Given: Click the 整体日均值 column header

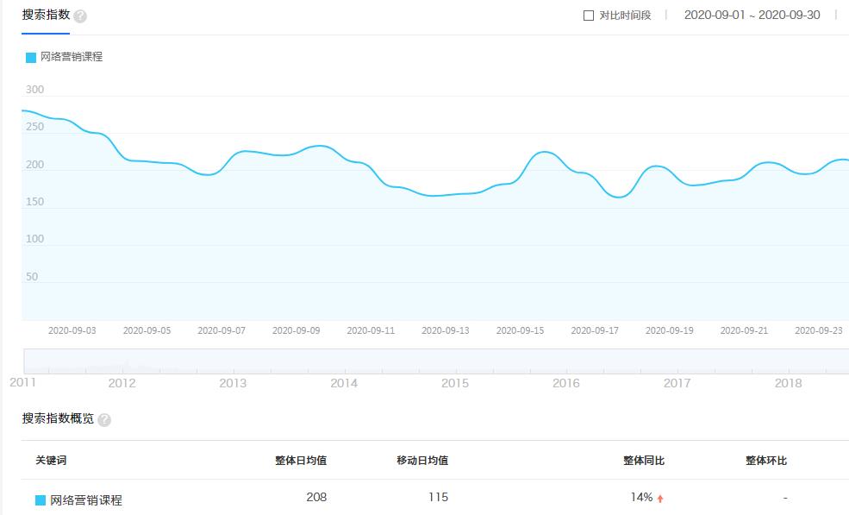Looking at the screenshot, I should [301, 461].
